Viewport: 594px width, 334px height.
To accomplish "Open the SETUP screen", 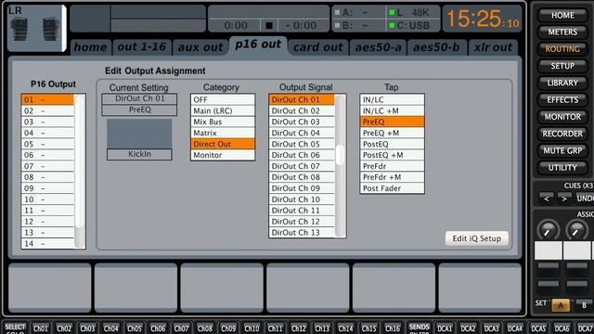I will [562, 66].
